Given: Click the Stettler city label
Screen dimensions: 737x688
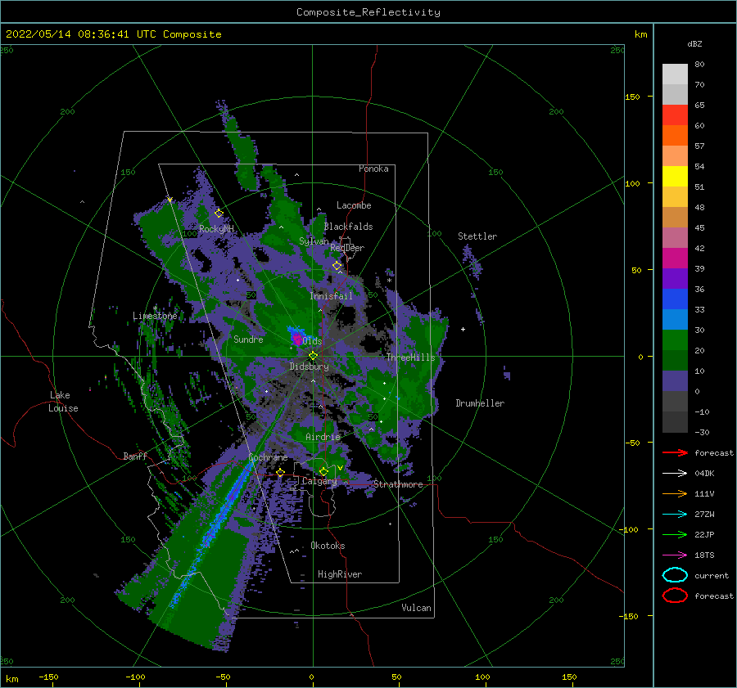Looking at the screenshot, I should click(x=477, y=236).
